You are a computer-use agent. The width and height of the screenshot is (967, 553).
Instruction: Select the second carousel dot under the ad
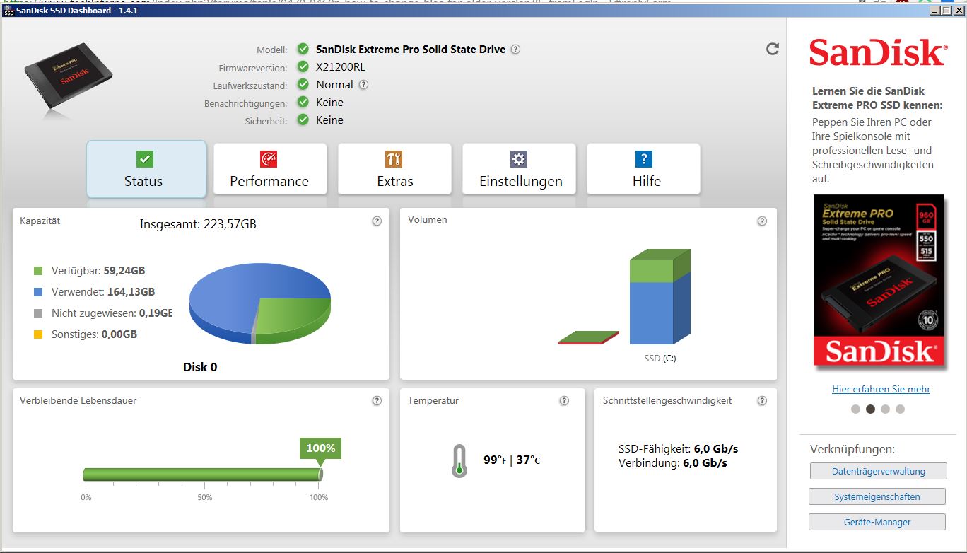[x=870, y=409]
